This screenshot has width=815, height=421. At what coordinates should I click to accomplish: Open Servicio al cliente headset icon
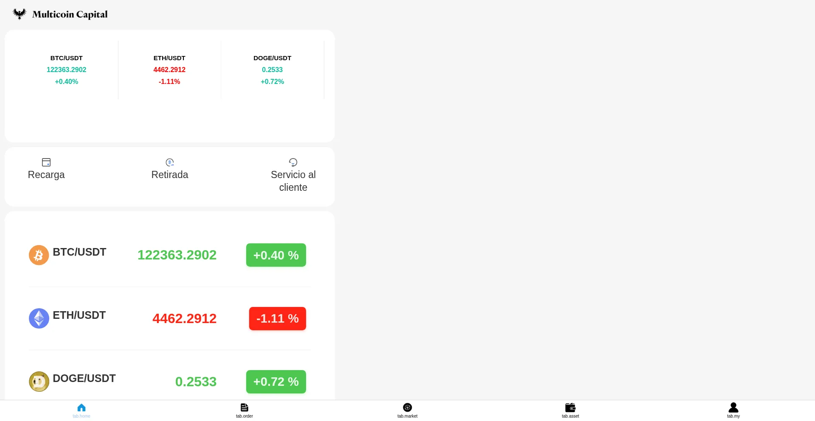(293, 162)
